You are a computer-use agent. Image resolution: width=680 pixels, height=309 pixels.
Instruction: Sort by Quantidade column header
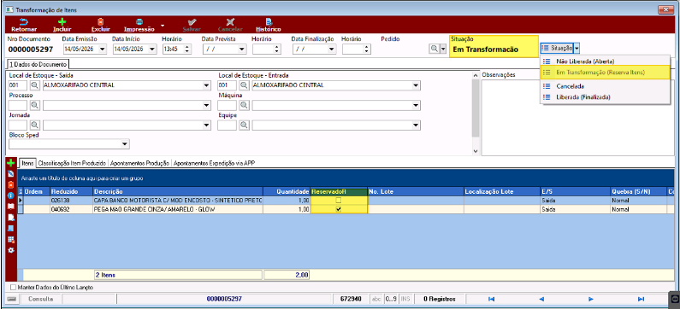click(x=287, y=191)
